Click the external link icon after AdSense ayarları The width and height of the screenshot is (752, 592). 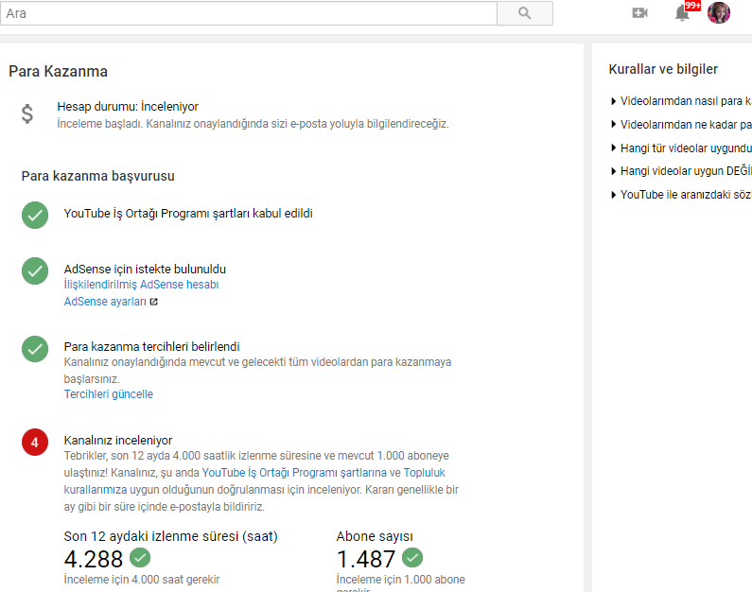pyautogui.click(x=154, y=302)
